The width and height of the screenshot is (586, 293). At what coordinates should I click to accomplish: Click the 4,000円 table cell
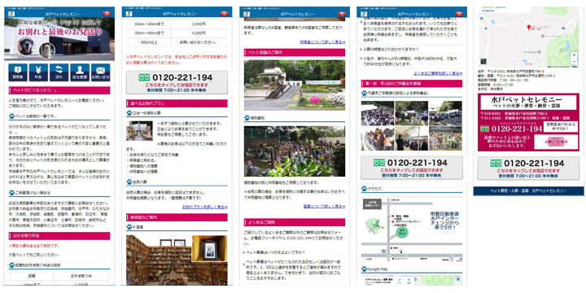click(x=199, y=33)
